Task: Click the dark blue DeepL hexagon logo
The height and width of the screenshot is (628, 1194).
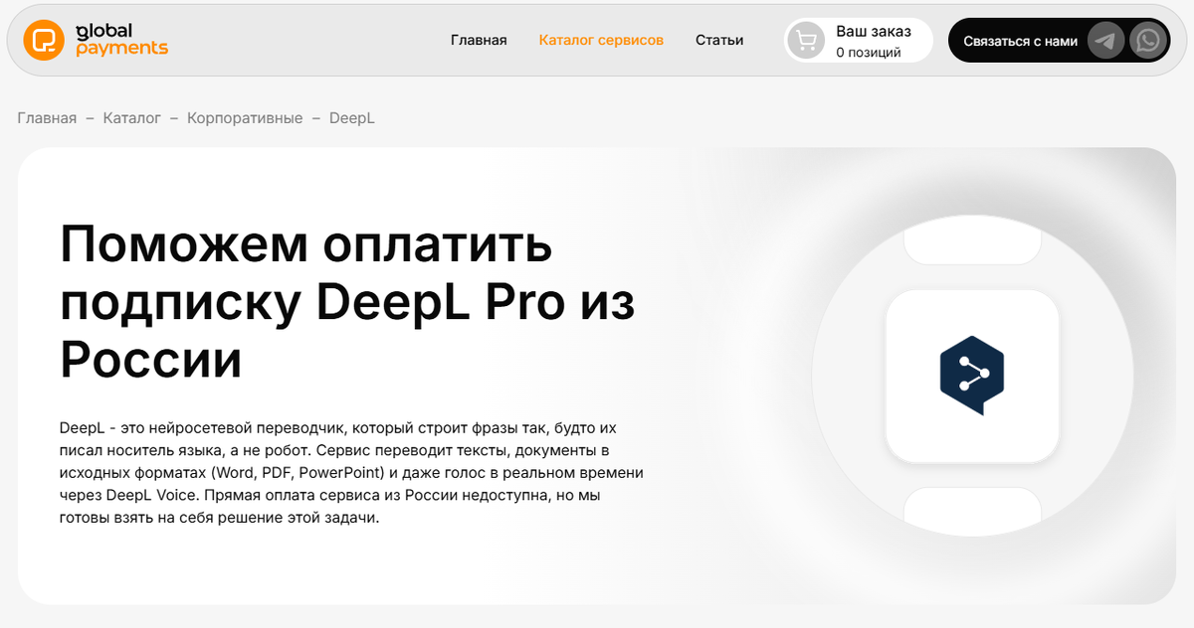Action: point(972,376)
